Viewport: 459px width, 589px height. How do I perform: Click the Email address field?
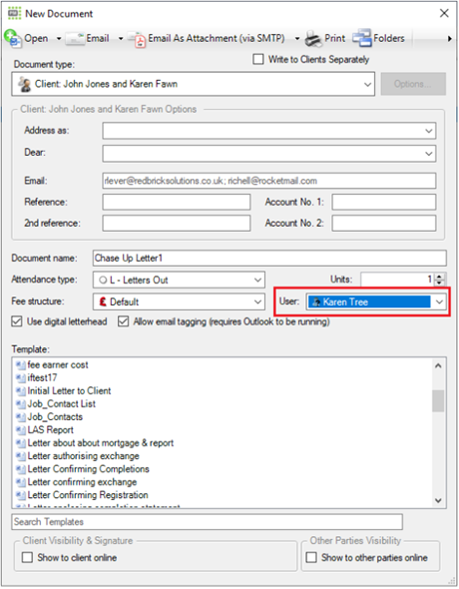tap(269, 181)
